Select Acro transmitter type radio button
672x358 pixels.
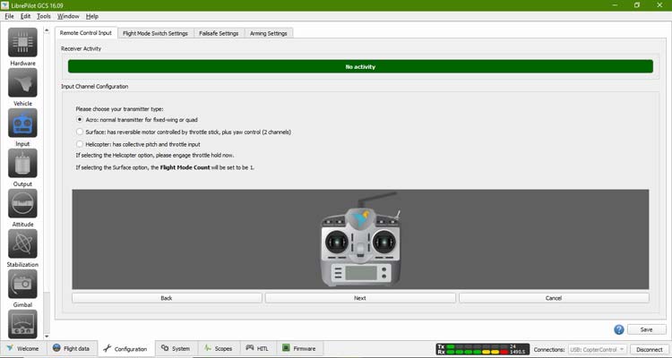tap(80, 120)
